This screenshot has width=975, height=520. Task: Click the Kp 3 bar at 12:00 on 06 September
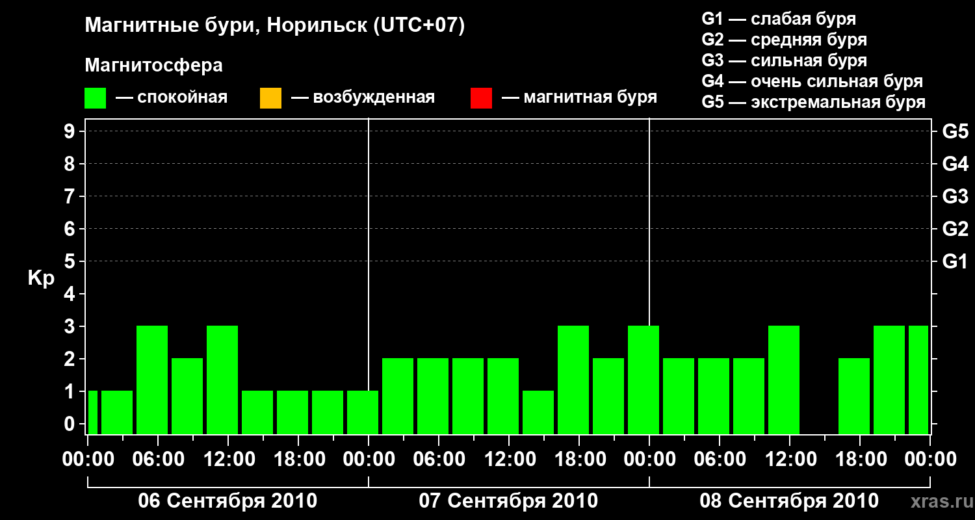pos(222,380)
